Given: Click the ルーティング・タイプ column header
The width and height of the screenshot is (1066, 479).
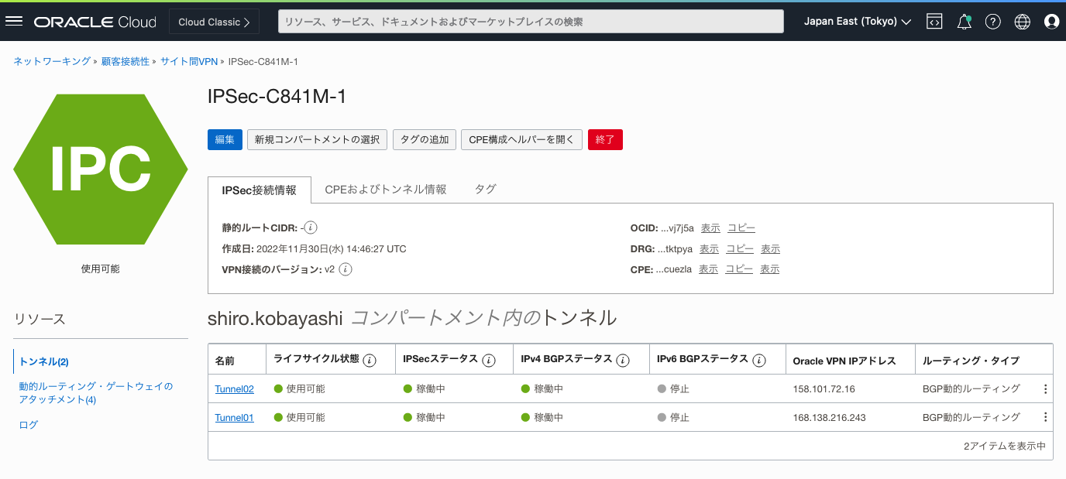Looking at the screenshot, I should (971, 361).
